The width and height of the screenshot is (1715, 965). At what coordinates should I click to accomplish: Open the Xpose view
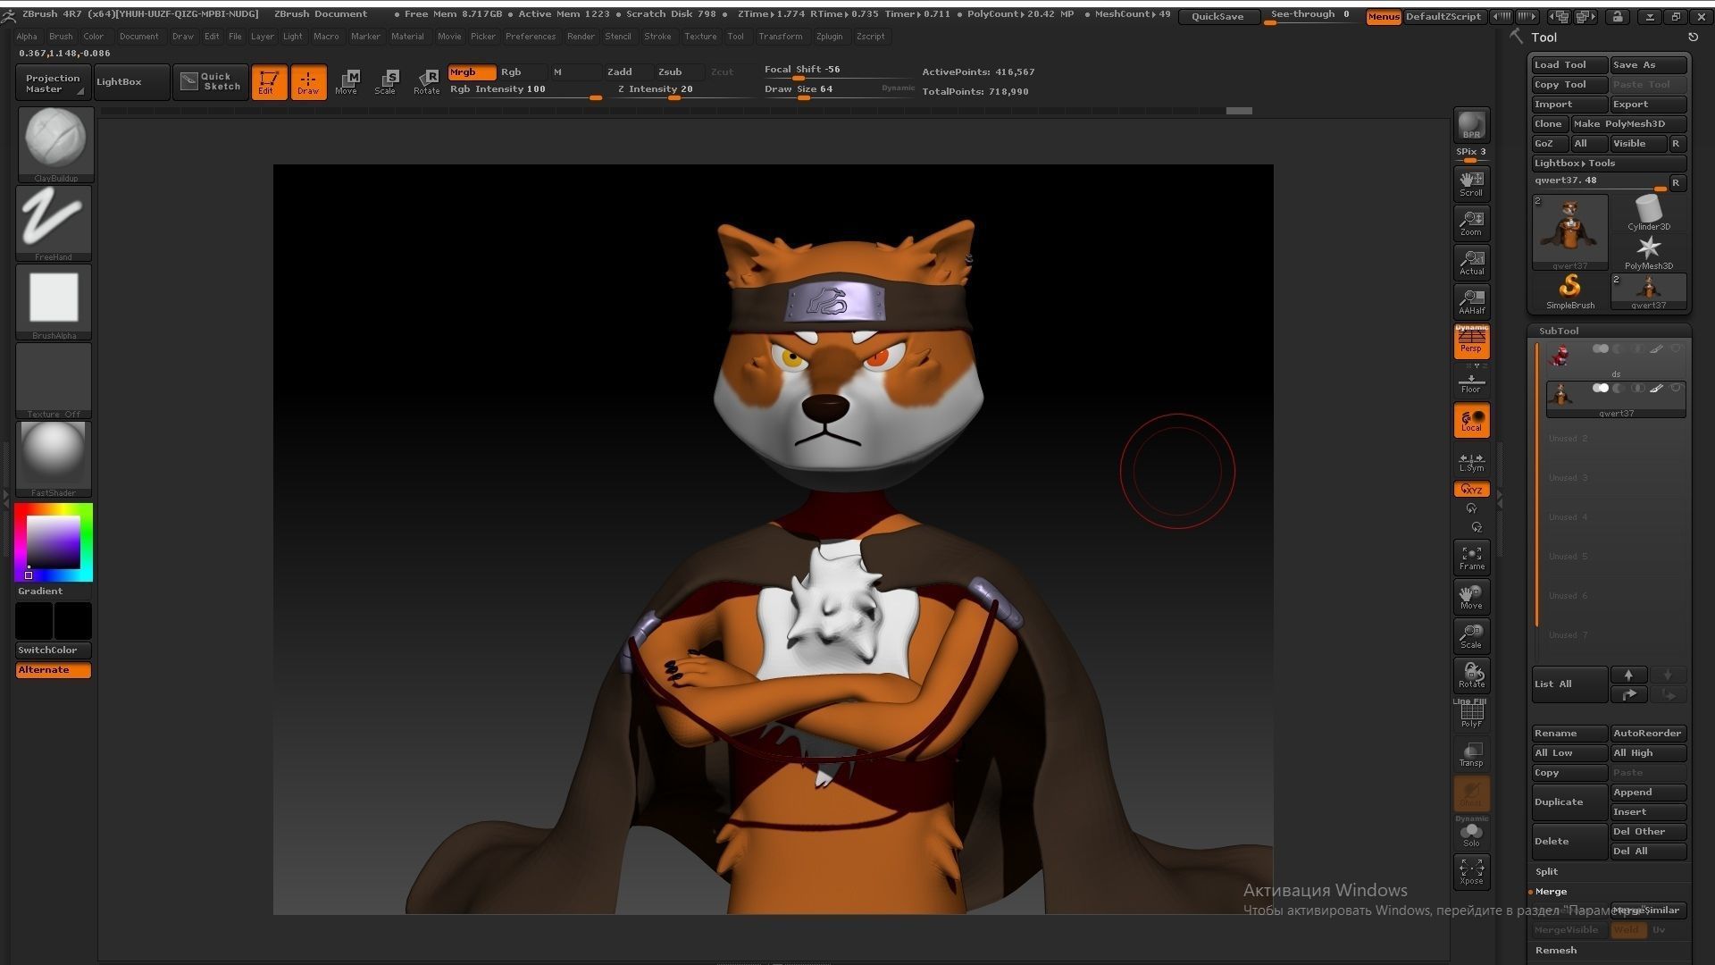(1471, 871)
